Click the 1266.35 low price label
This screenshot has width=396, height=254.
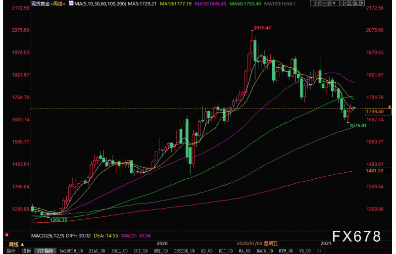(58, 220)
